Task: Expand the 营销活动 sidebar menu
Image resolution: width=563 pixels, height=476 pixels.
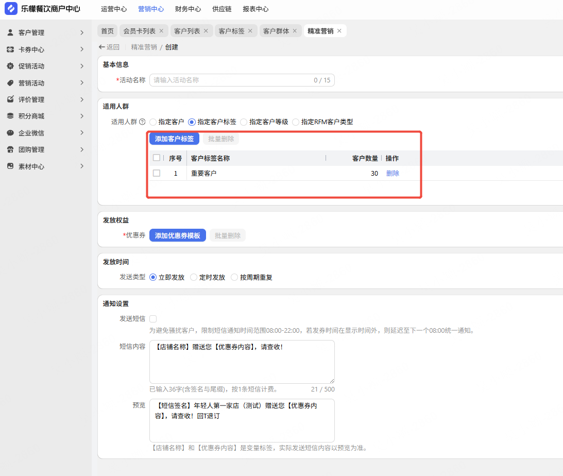Action: pyautogui.click(x=82, y=82)
